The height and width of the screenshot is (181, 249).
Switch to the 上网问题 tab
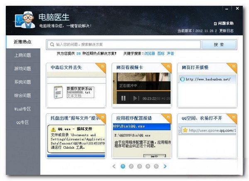click(23, 55)
